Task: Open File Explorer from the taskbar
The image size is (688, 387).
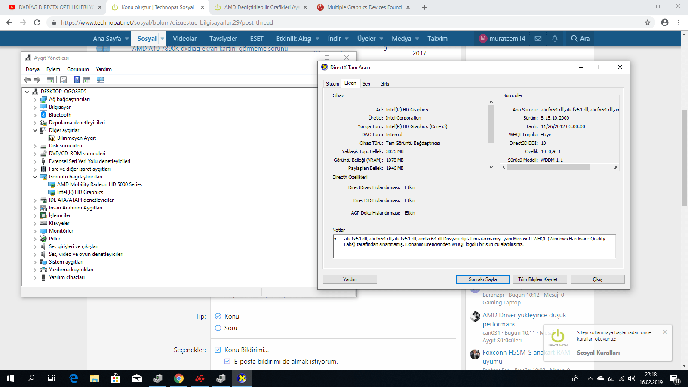Action: 95,378
